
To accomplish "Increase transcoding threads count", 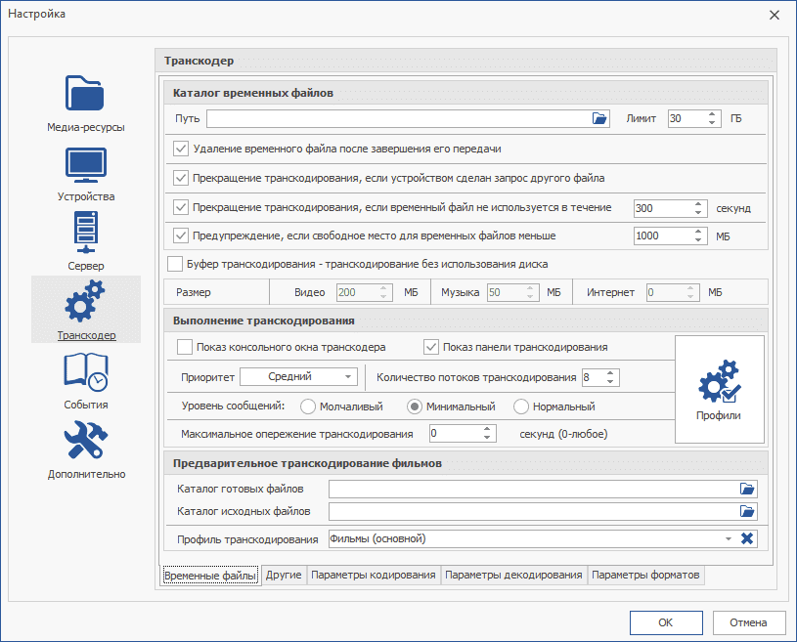I will click(610, 373).
